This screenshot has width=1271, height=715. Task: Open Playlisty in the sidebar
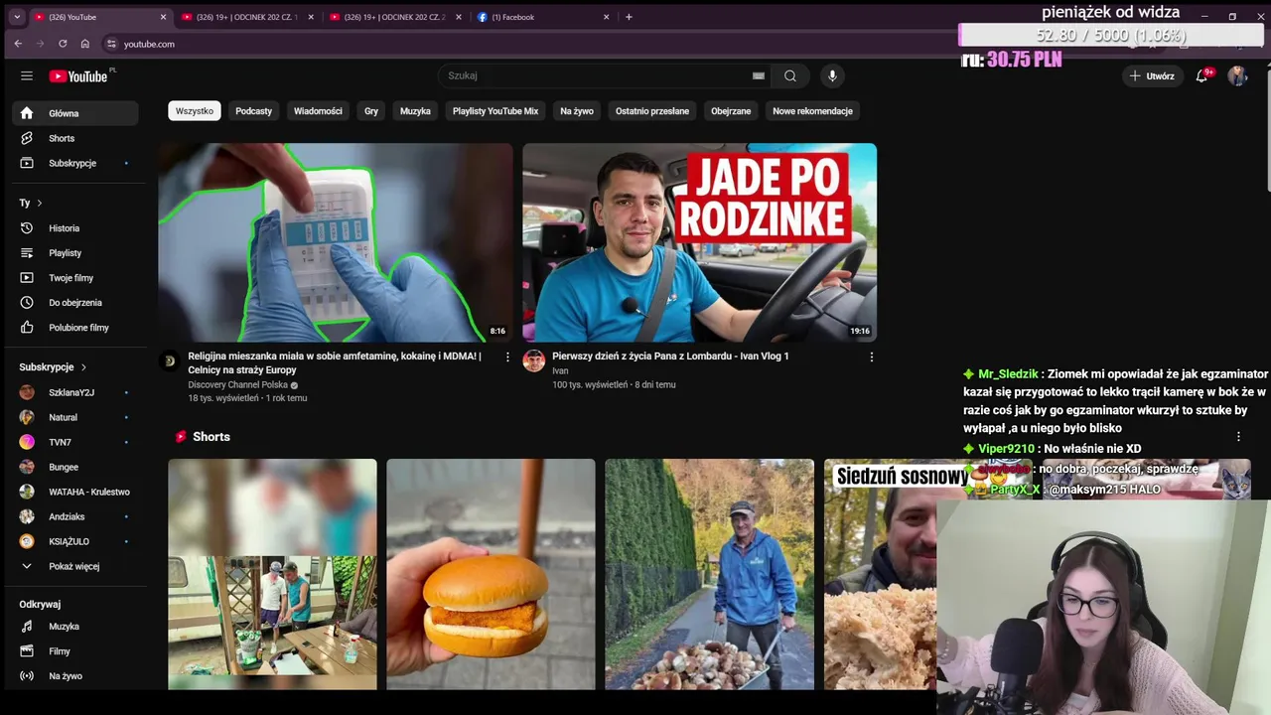75,253
